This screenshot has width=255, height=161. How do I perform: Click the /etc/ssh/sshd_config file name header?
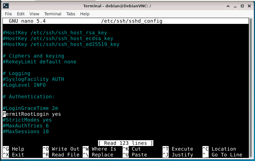(132, 21)
